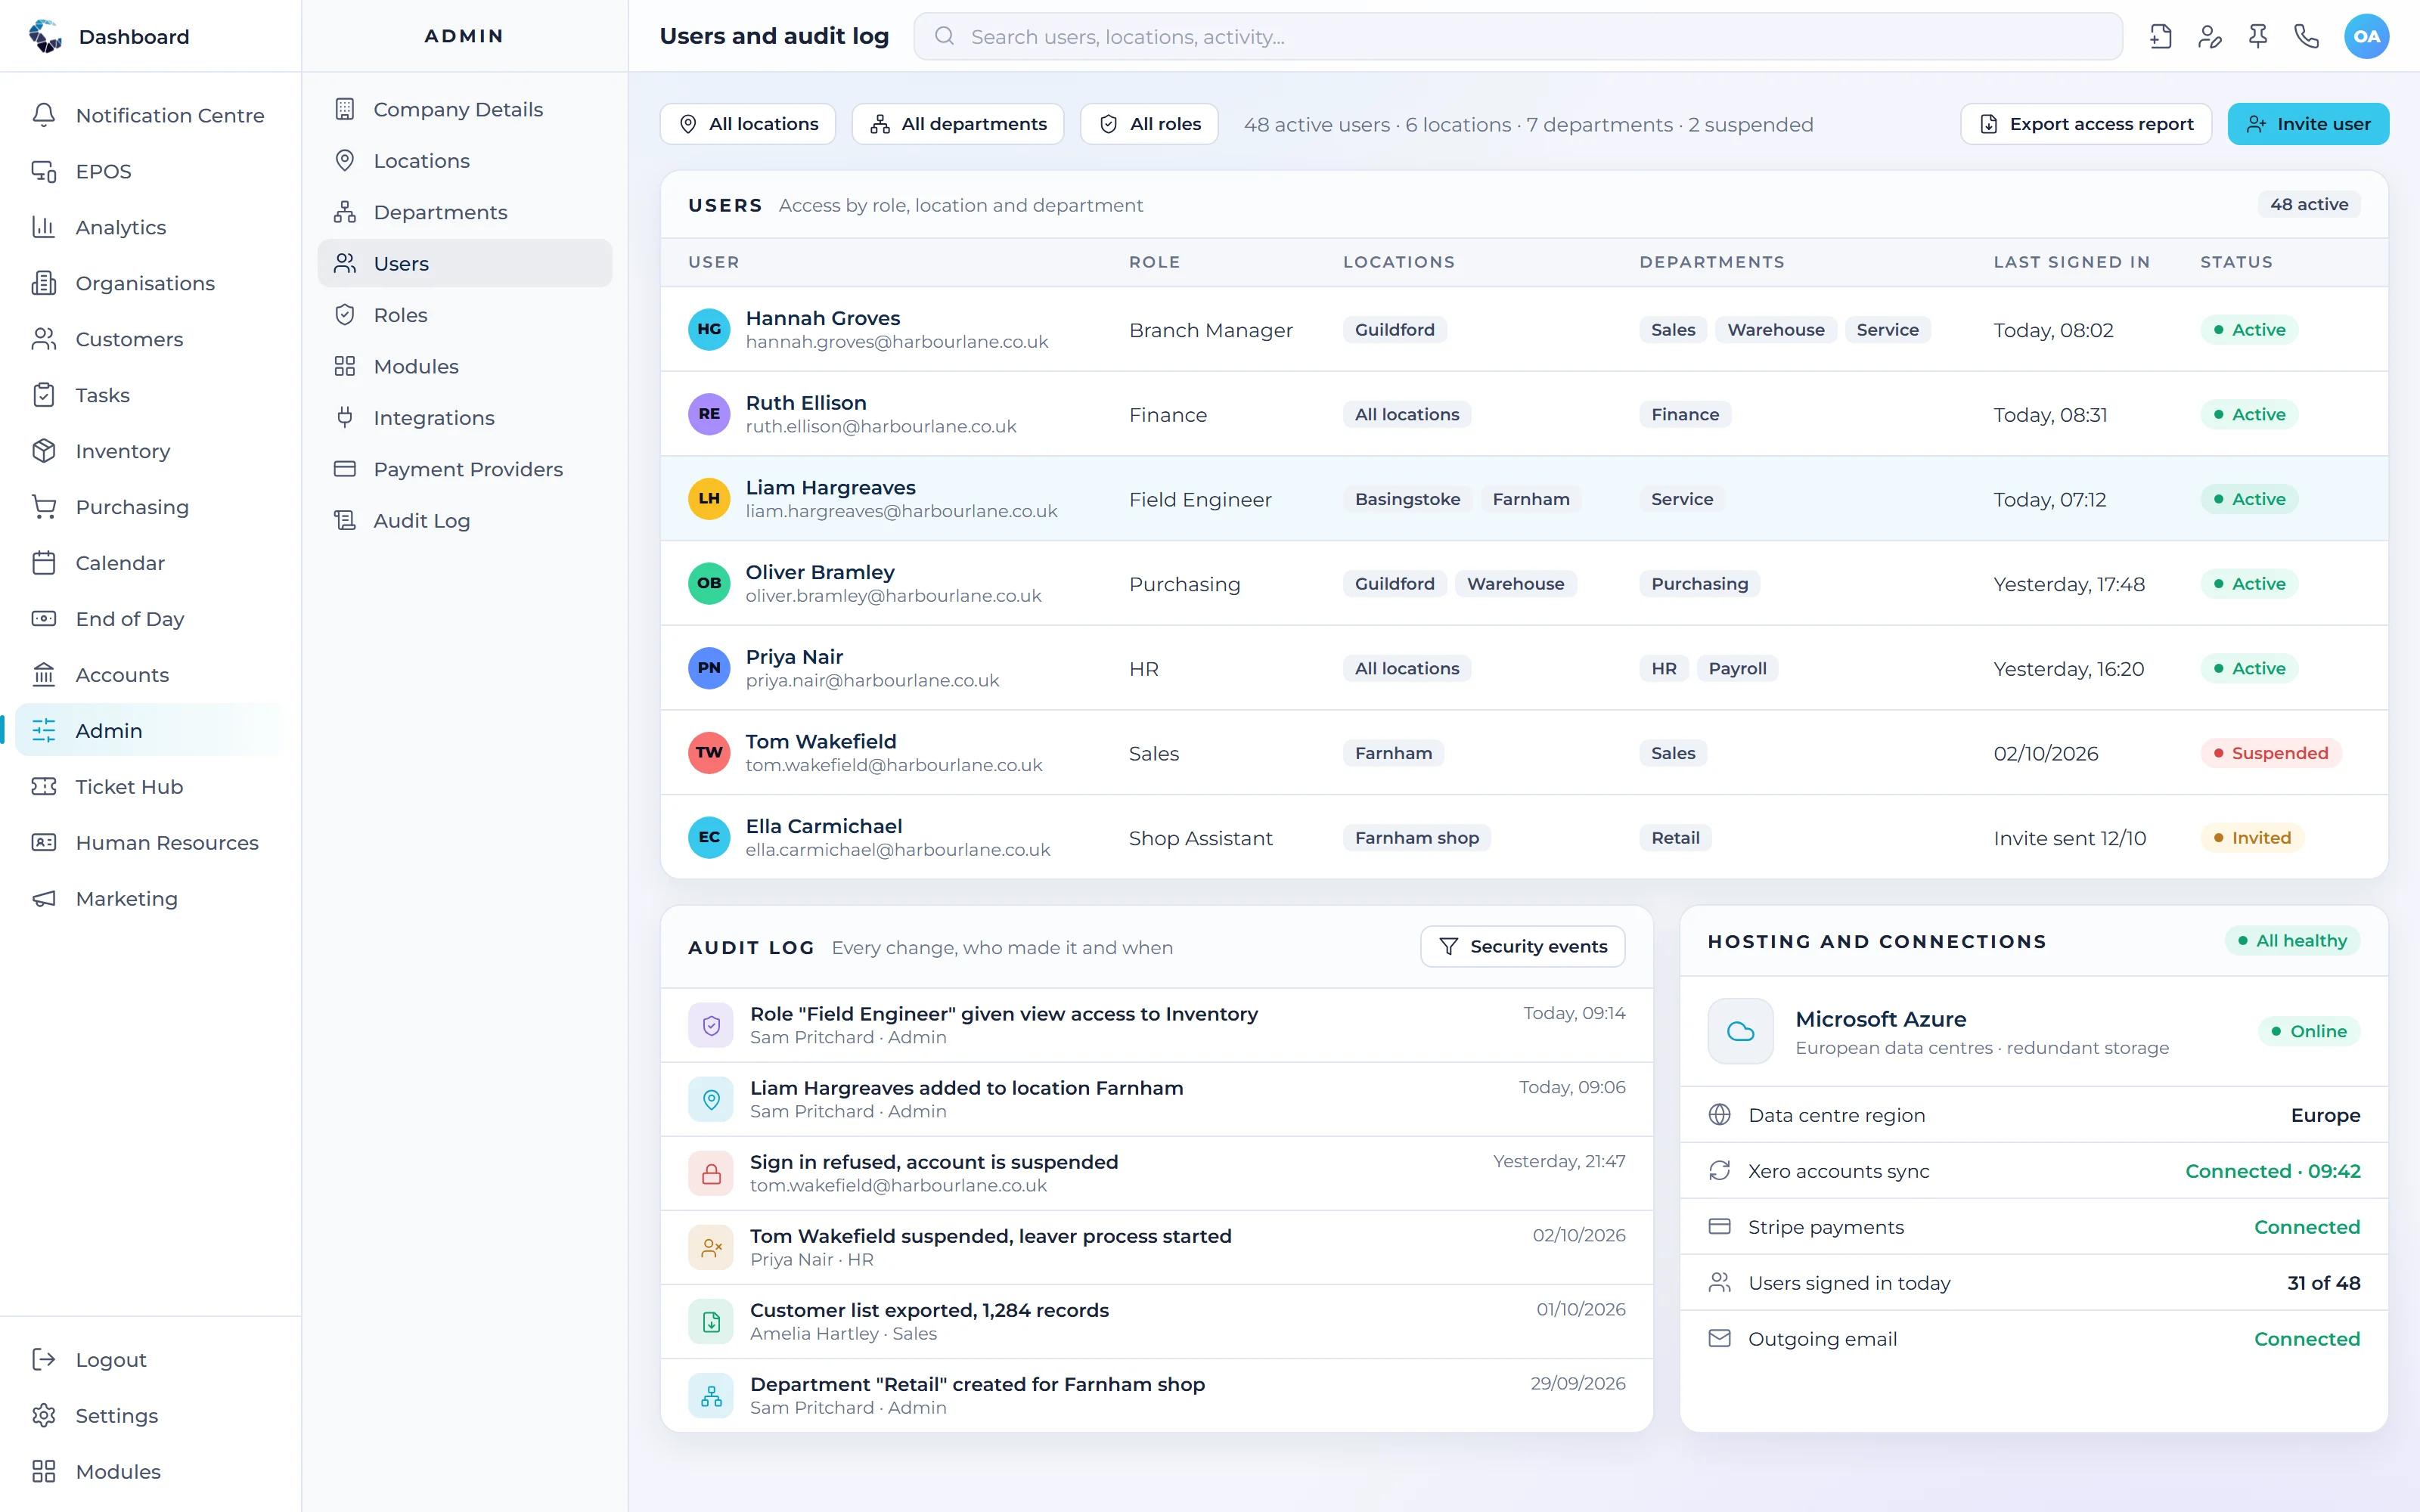
Task: Toggle the Security events filter
Action: 1523,946
